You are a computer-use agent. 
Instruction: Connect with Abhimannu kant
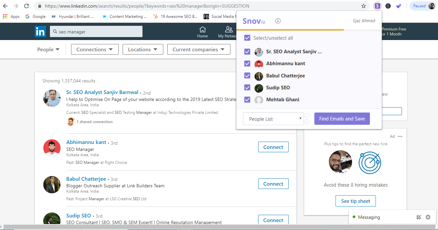pos(273,147)
